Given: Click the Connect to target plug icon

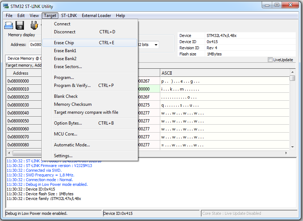Looking at the screenshot, I should click(34, 25).
